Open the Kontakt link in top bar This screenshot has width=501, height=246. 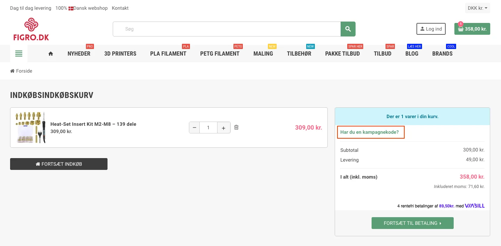click(x=120, y=8)
